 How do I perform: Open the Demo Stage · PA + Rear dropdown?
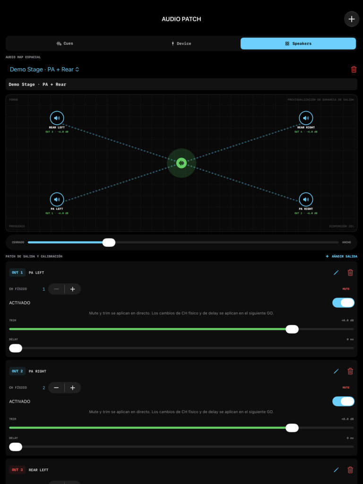pos(44,69)
